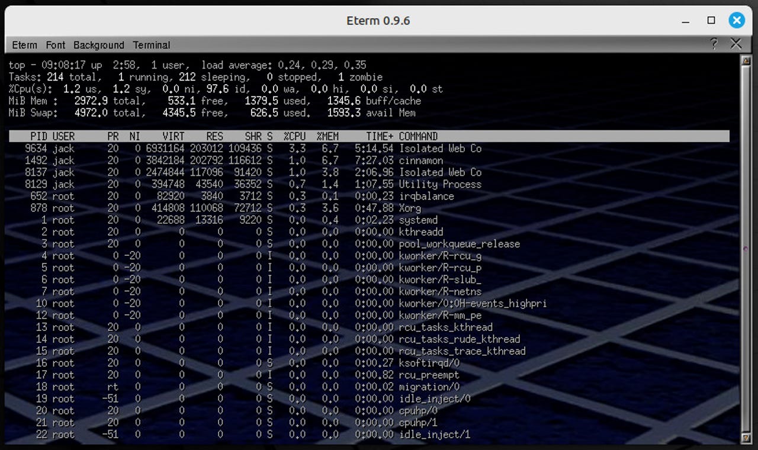Click the TIME+ column header

point(380,136)
